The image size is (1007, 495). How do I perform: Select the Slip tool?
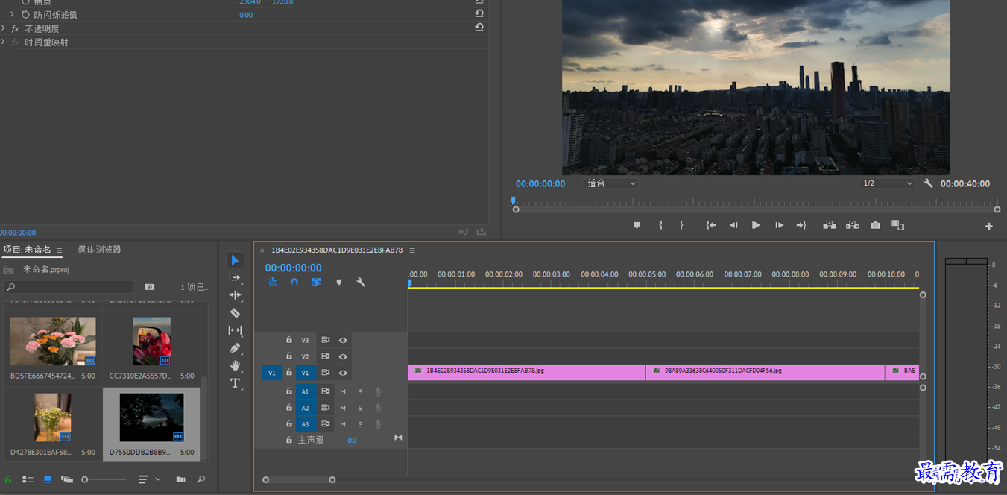(236, 330)
